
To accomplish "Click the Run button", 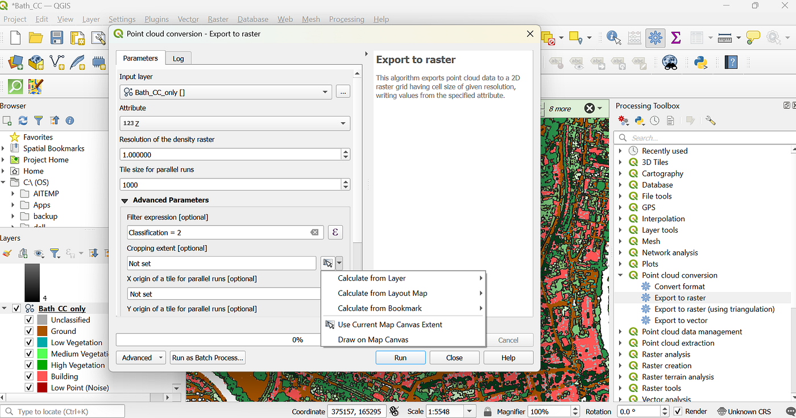I will (400, 358).
